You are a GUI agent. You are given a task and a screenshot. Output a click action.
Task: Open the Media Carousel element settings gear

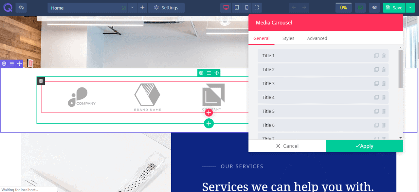point(41,81)
